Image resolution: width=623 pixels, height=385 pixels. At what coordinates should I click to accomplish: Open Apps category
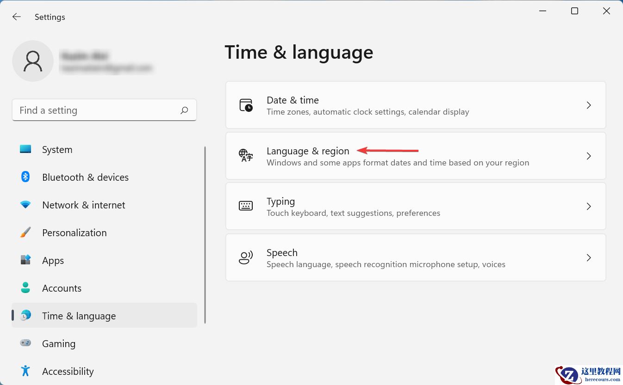pyautogui.click(x=104, y=260)
